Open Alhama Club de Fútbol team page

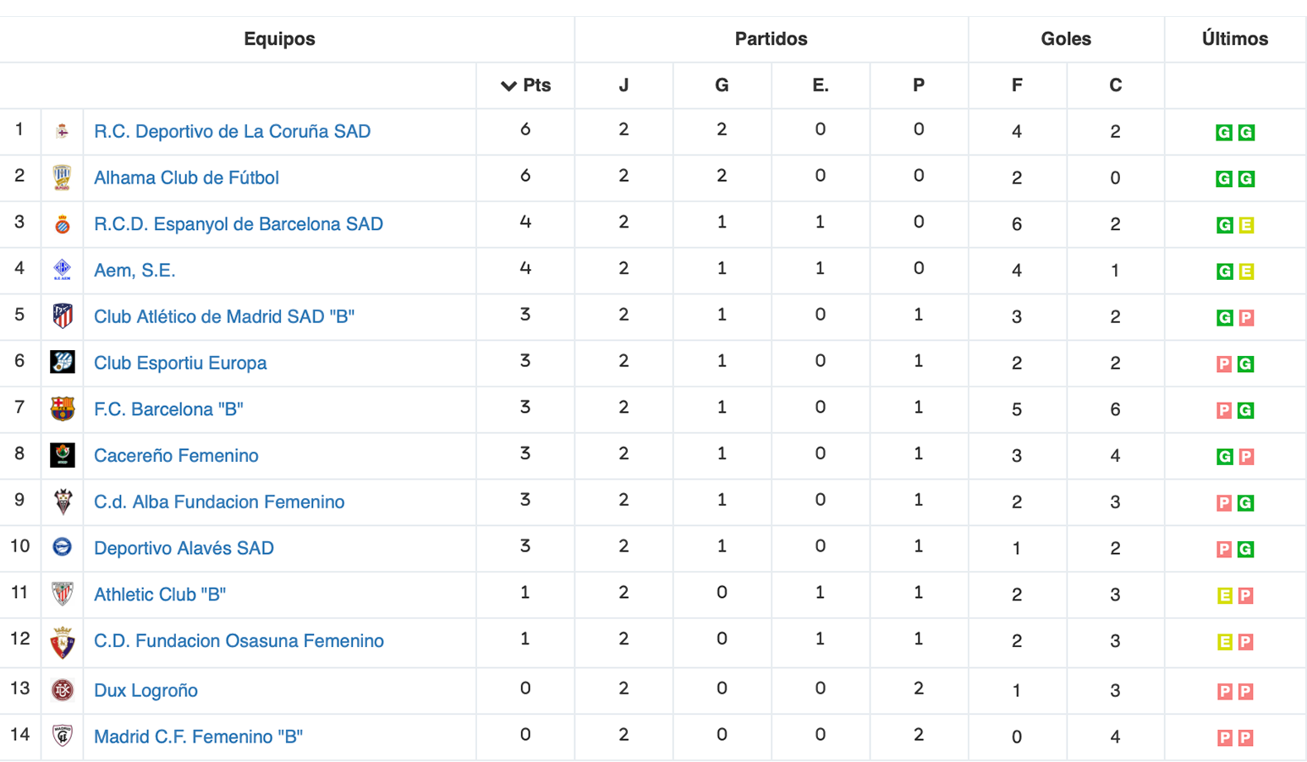(186, 178)
